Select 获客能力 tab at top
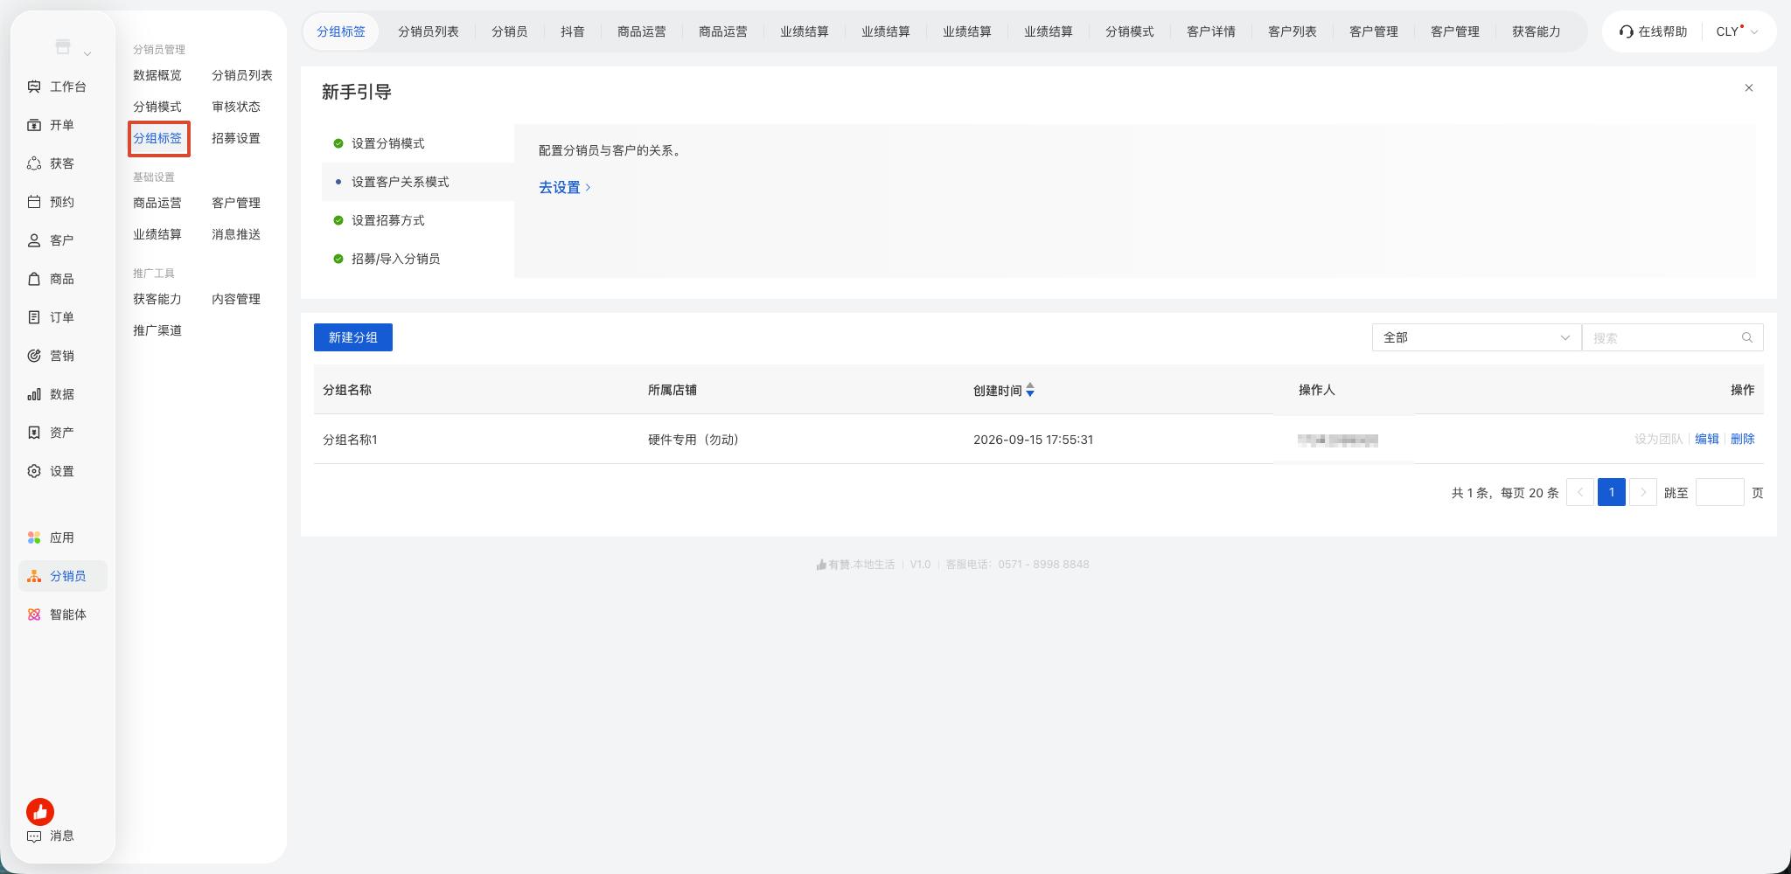The height and width of the screenshot is (874, 1791). (1536, 31)
